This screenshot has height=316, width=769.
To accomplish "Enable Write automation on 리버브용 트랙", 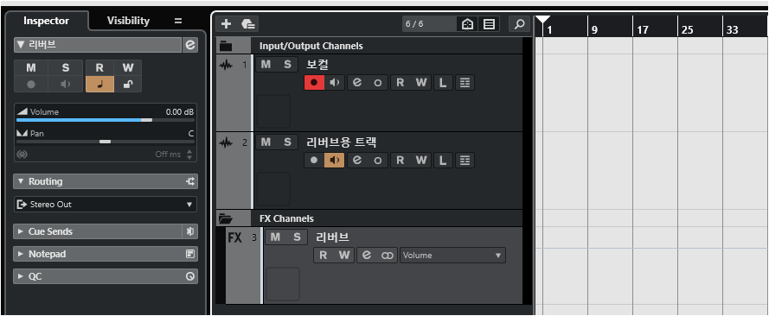I will pos(421,161).
